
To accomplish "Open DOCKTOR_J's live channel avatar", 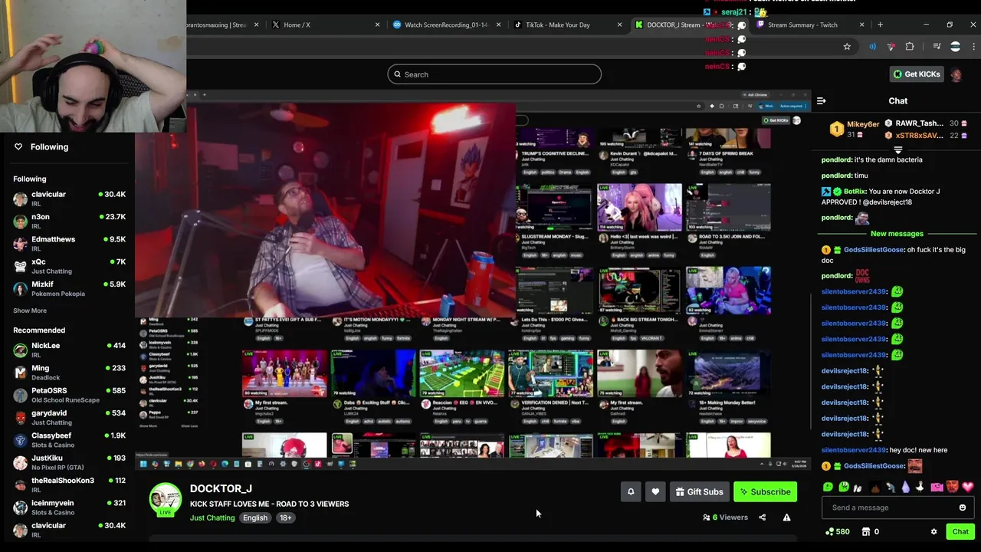I will [165, 499].
